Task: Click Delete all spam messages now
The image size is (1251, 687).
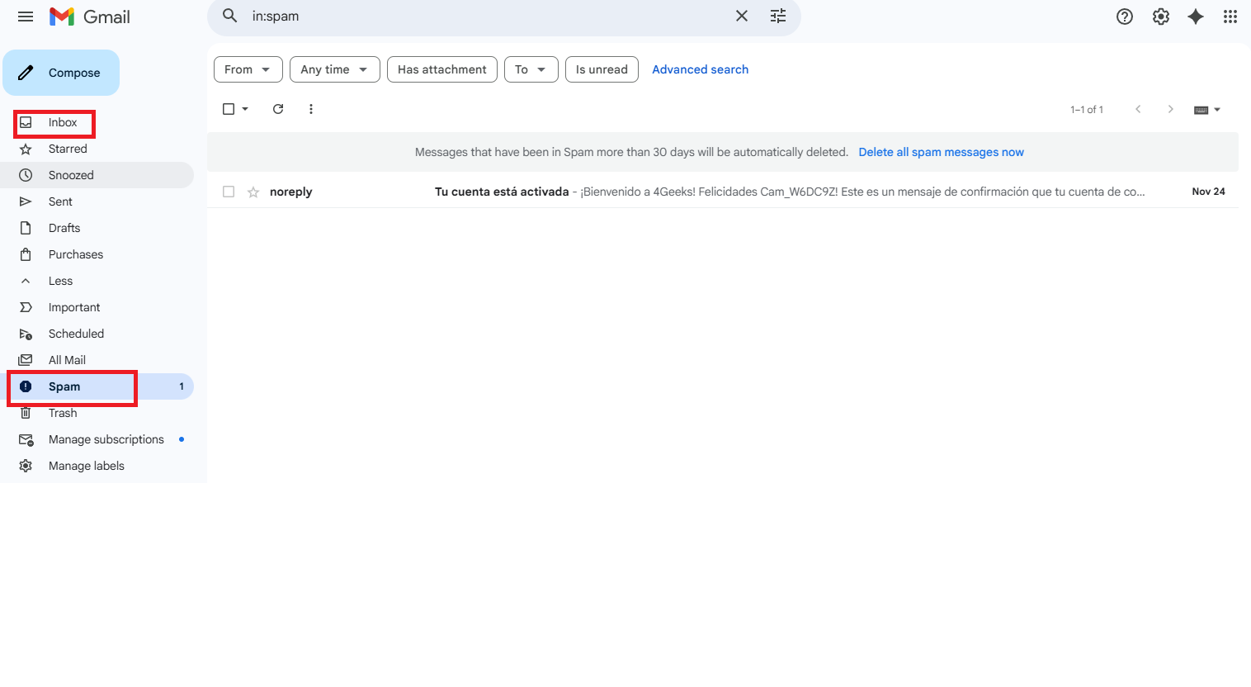Action: click(941, 152)
